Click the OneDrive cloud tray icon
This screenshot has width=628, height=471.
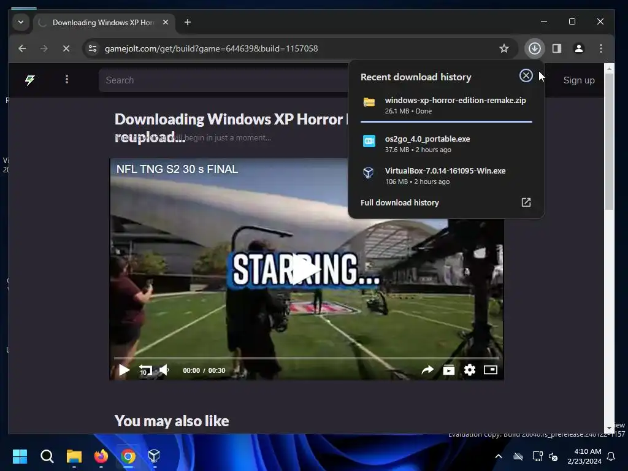[518, 456]
